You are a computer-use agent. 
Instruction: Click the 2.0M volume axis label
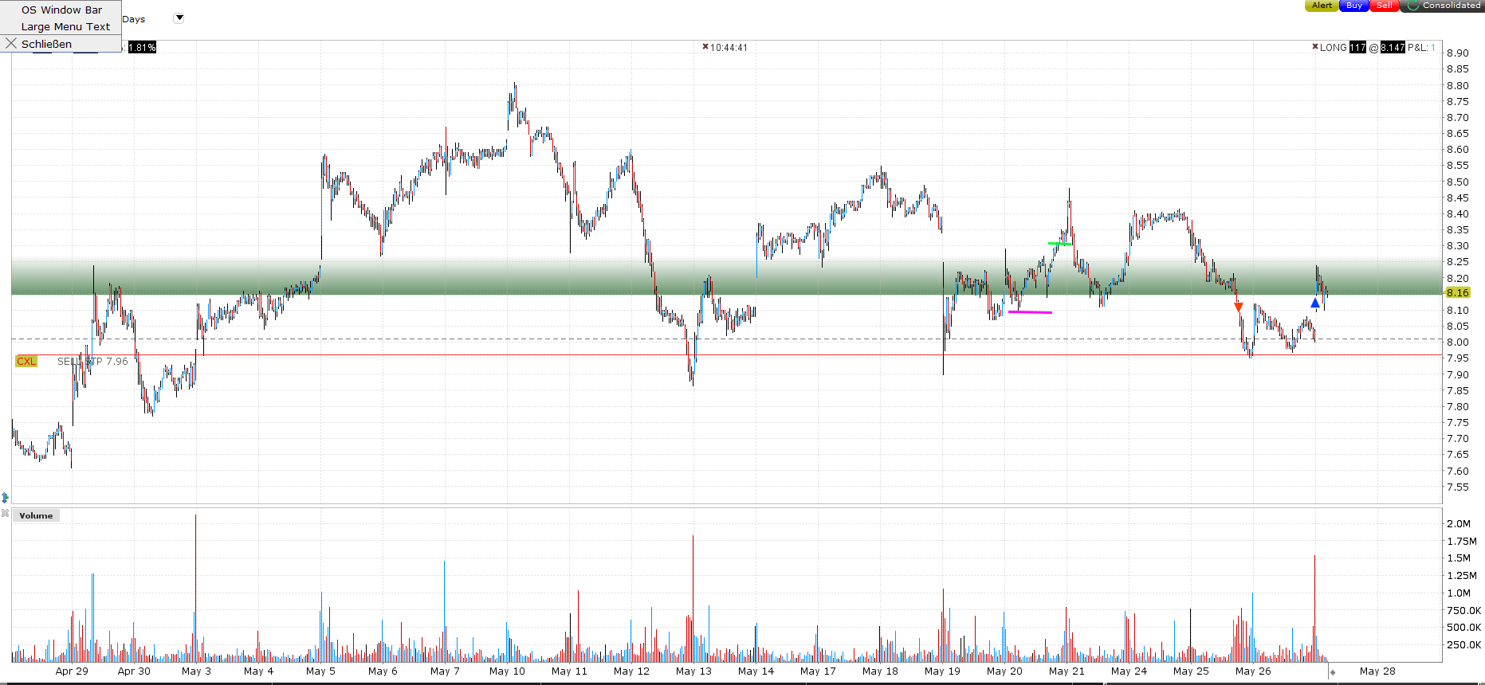click(x=1459, y=524)
